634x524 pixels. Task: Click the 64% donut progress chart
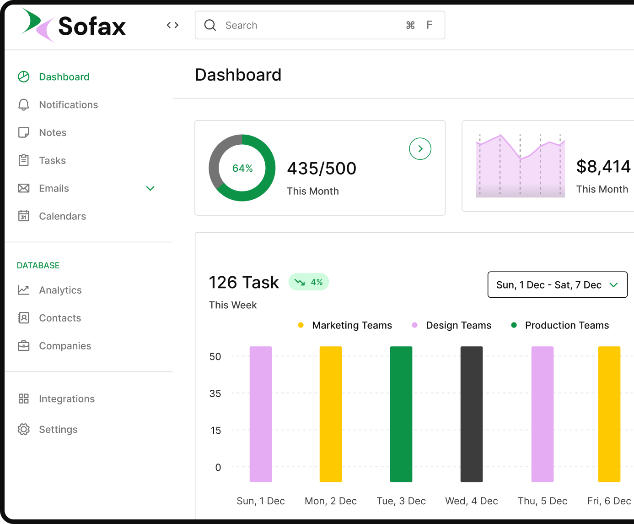(x=242, y=168)
